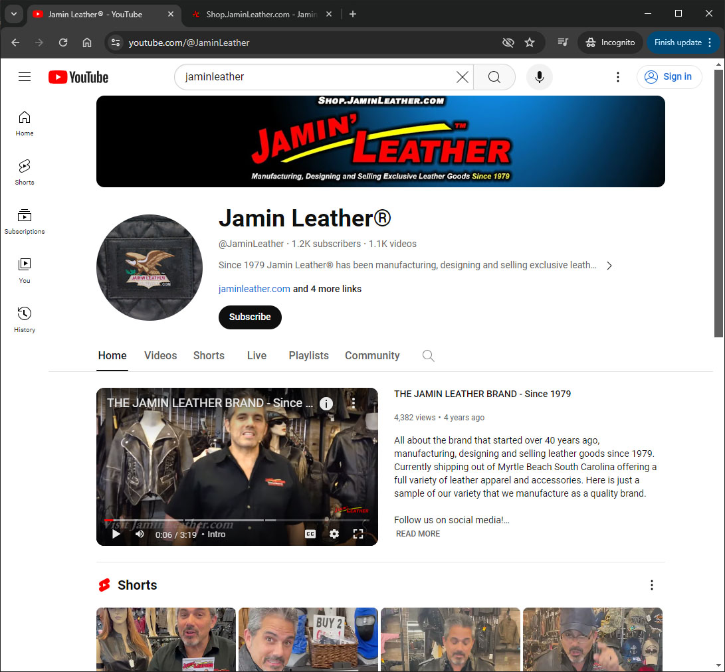Screen dimensions: 725x672
Task: Start voice search with the microphone
Action: click(x=539, y=77)
